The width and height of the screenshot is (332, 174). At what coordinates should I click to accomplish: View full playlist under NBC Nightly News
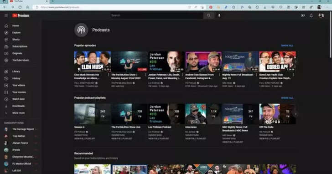coord(233,142)
